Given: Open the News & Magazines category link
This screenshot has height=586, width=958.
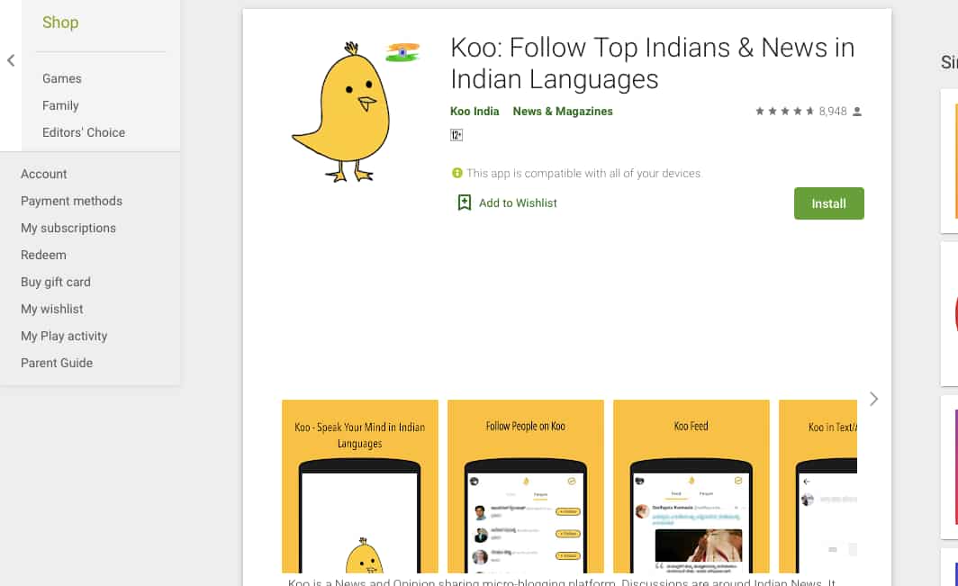Looking at the screenshot, I should 563,112.
